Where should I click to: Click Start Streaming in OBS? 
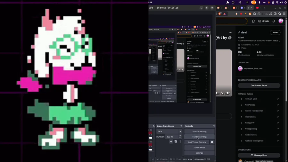pos(199,131)
